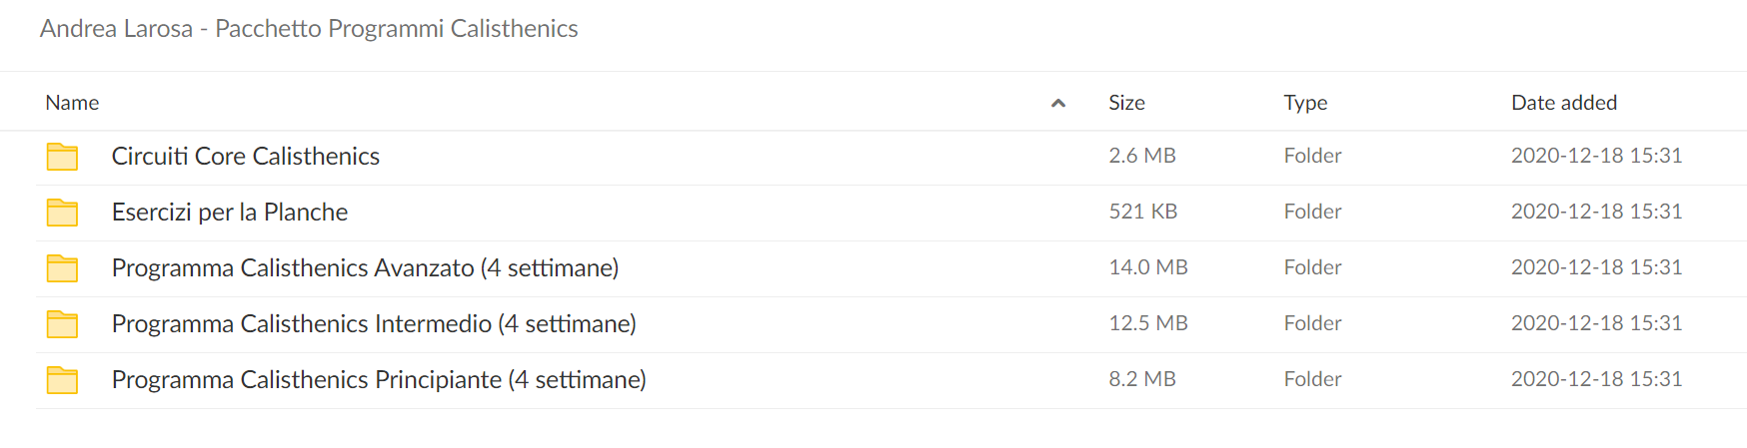The image size is (1747, 448).
Task: Open Programma Calisthenics Principiante (4 settimane)
Action: pos(379,379)
